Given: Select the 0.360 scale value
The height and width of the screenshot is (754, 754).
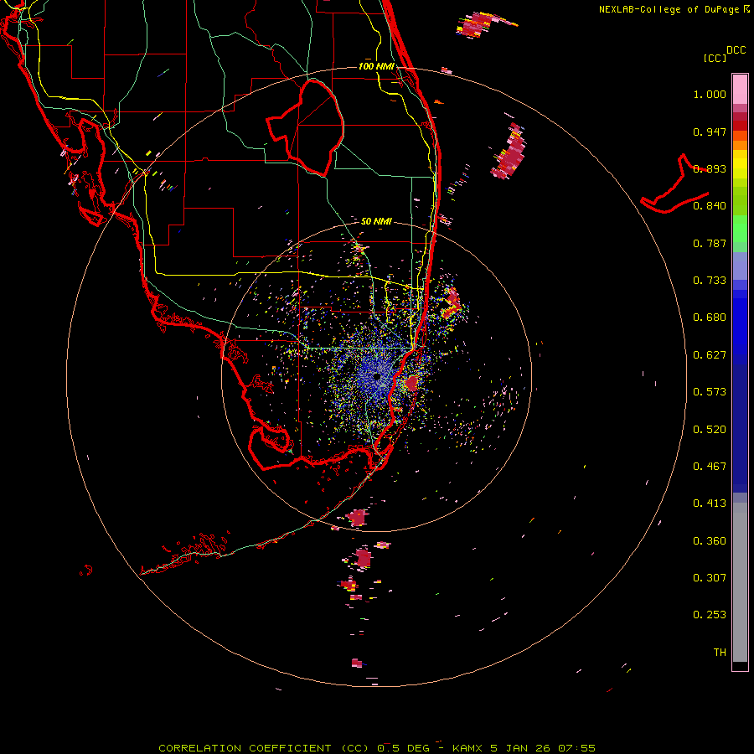Looking at the screenshot, I should click(x=710, y=541).
